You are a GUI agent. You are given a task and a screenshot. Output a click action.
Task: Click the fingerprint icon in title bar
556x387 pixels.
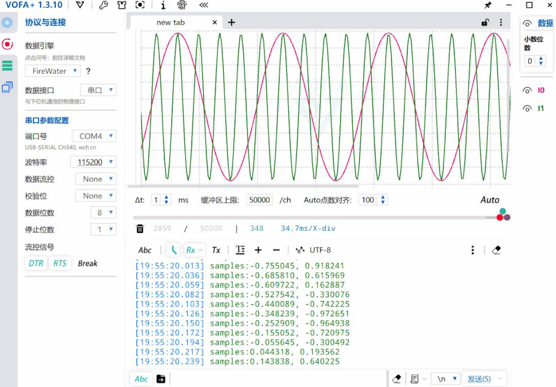(x=182, y=5)
